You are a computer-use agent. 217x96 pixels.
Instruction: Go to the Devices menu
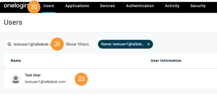pos(107,6)
